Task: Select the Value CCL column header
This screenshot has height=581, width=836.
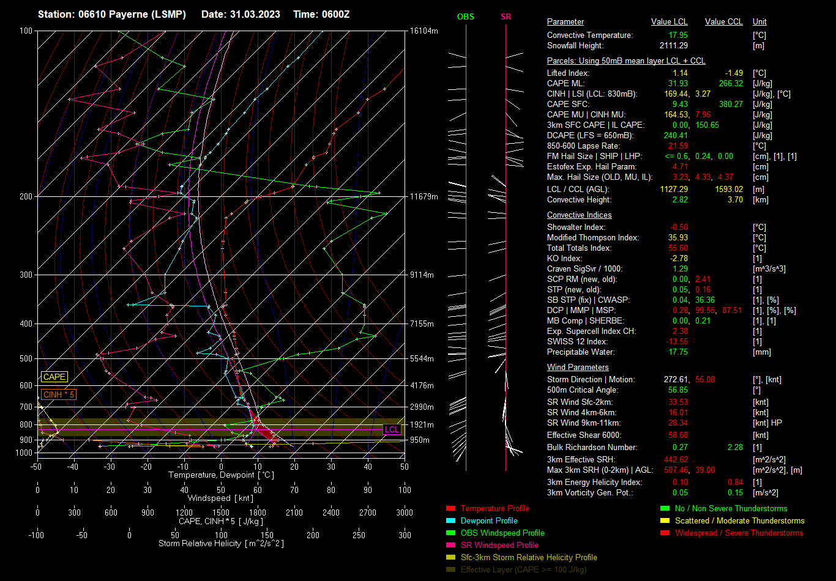Action: [x=723, y=22]
